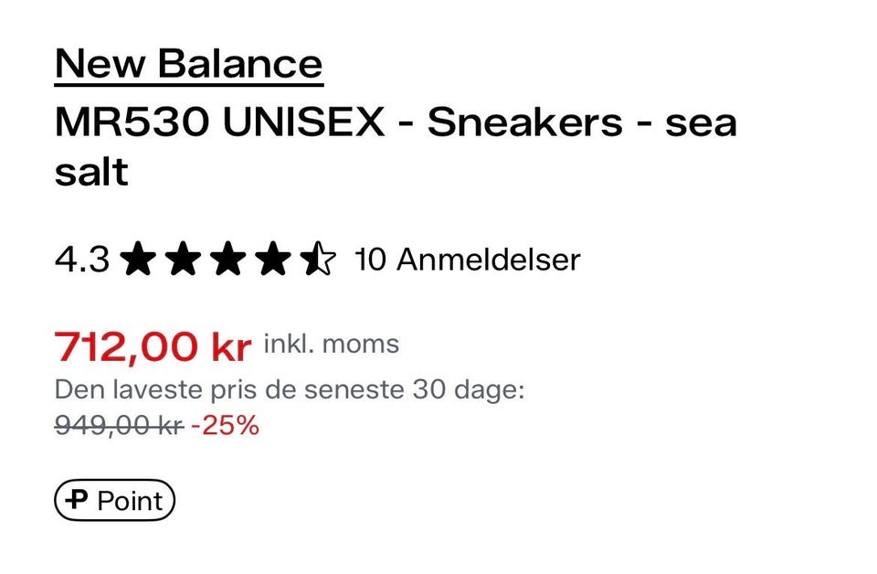Click the first rating star

click(139, 260)
